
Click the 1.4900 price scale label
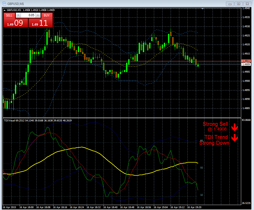coord(246,81)
